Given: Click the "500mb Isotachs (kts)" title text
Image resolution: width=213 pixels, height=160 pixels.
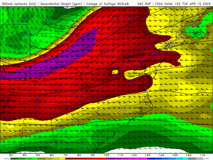Looking at the screenshot, I should tap(19, 4).
